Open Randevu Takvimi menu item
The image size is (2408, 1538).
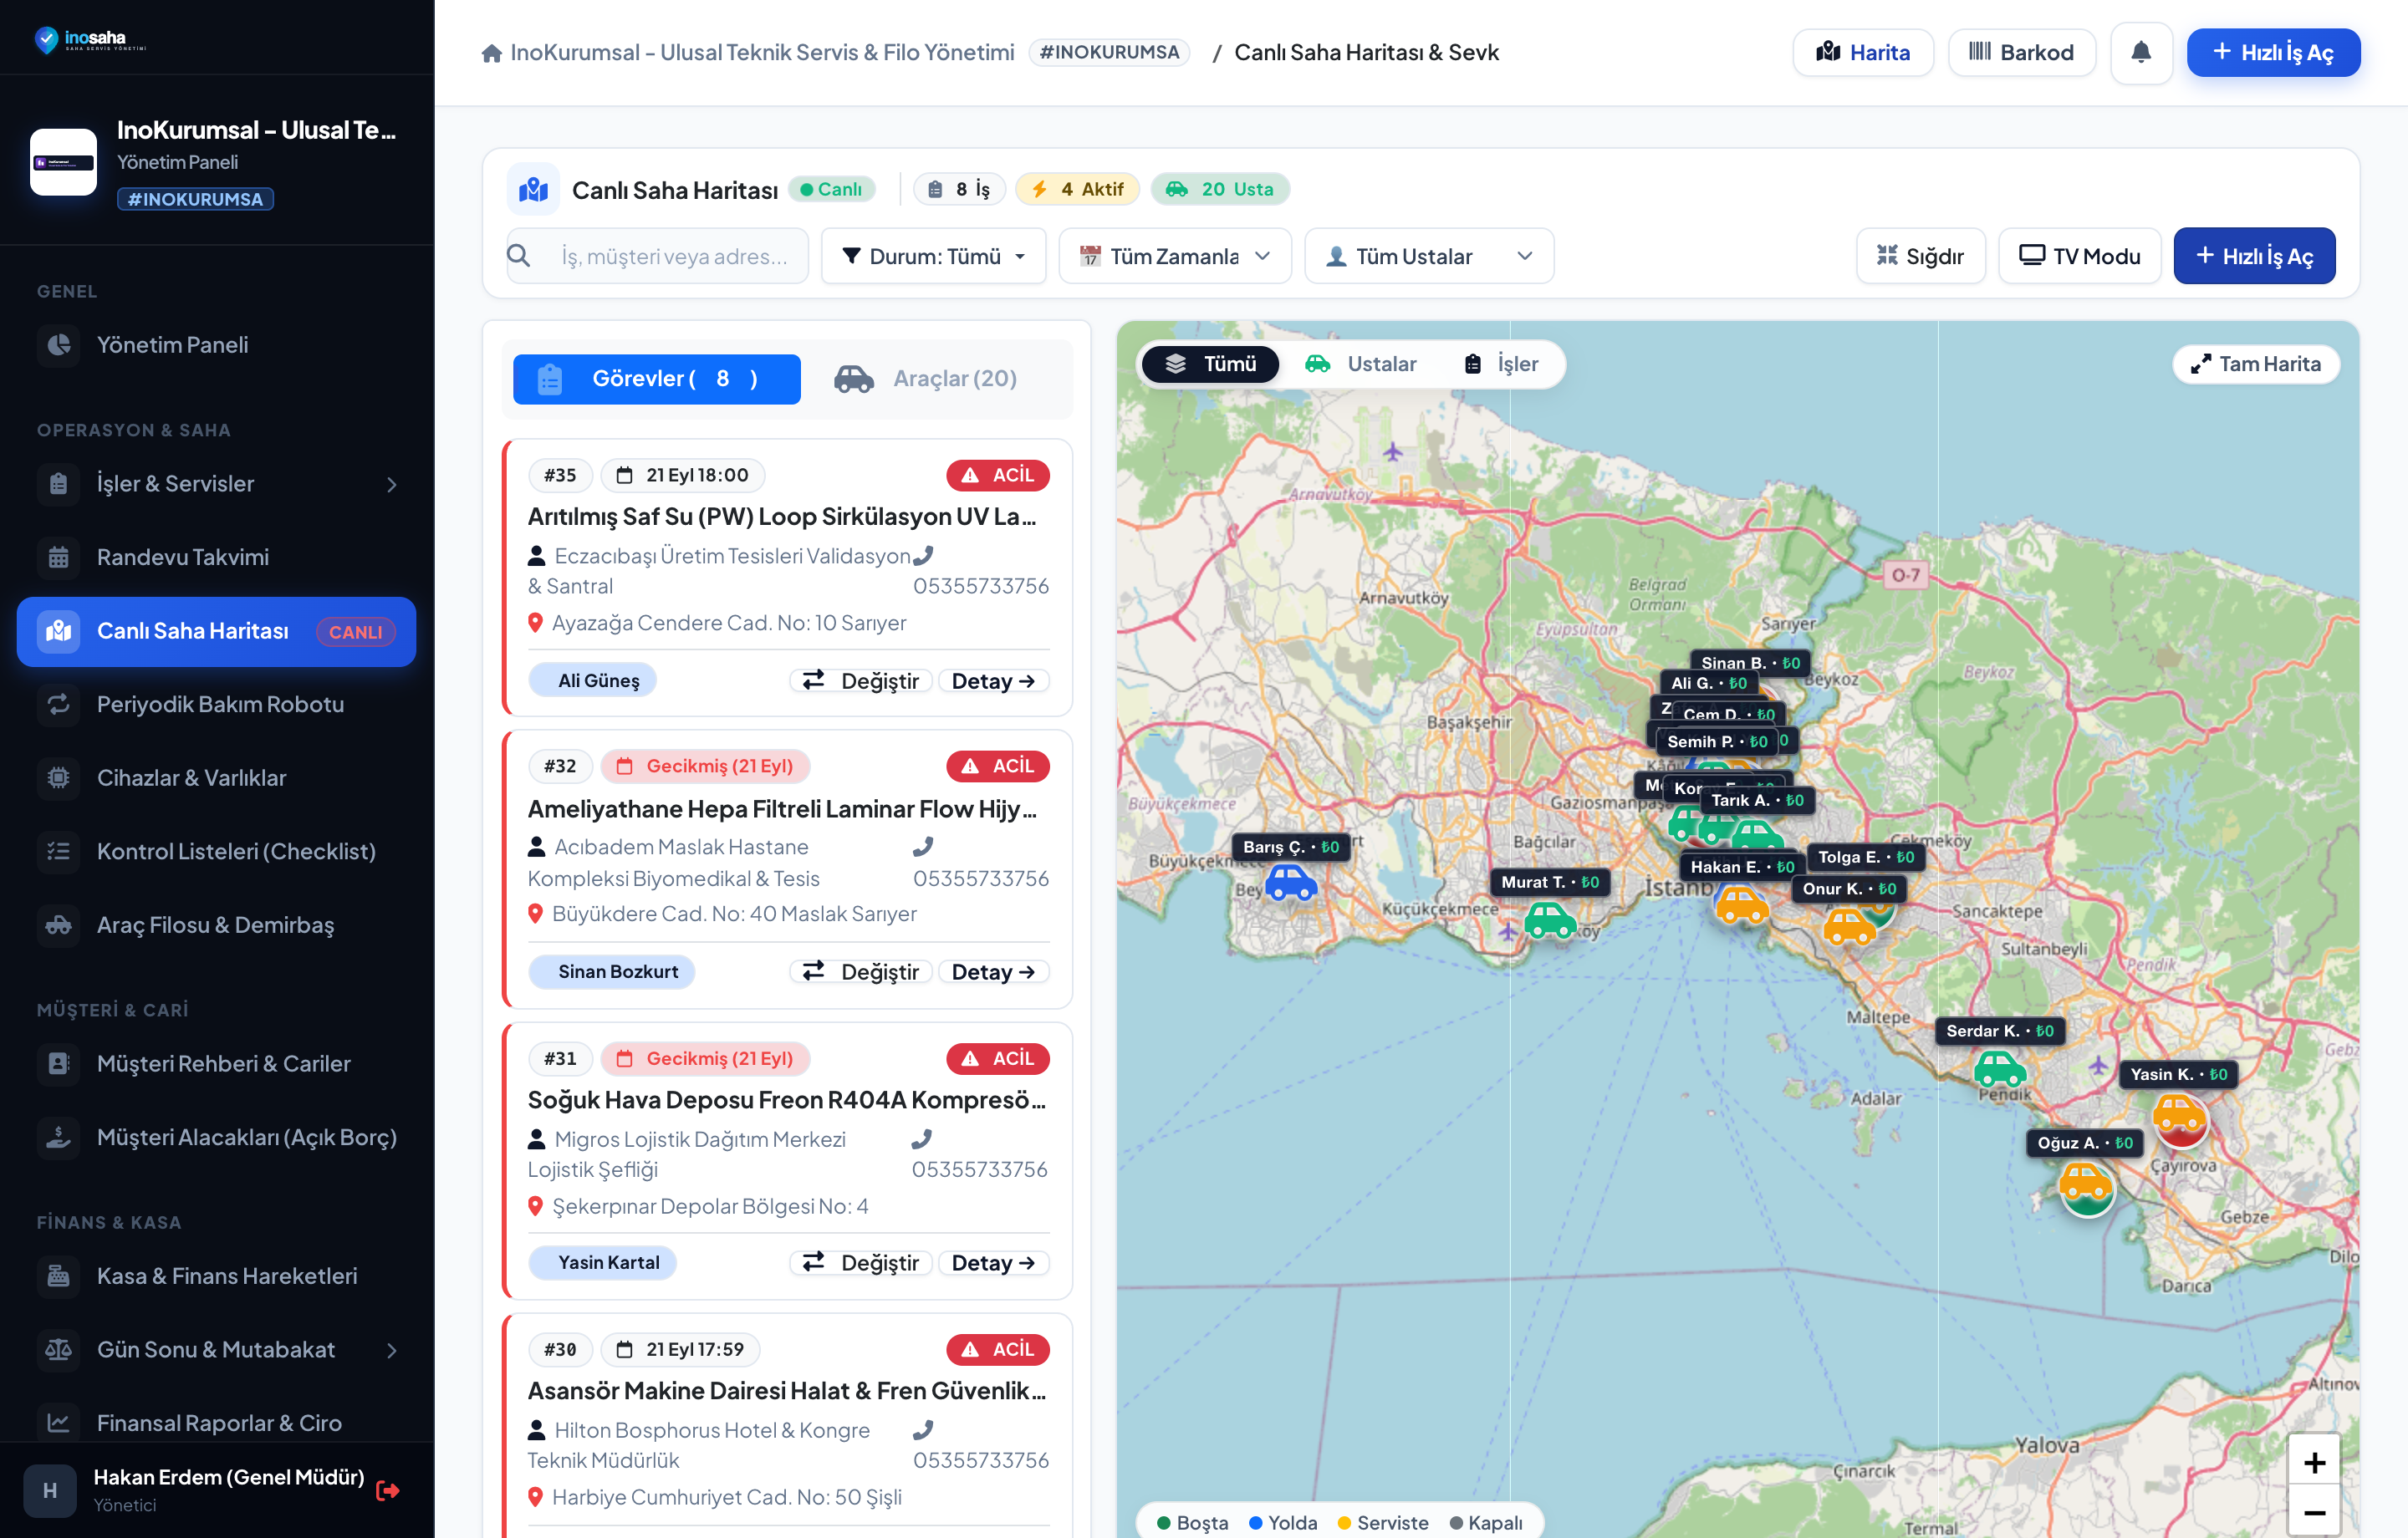[216, 557]
